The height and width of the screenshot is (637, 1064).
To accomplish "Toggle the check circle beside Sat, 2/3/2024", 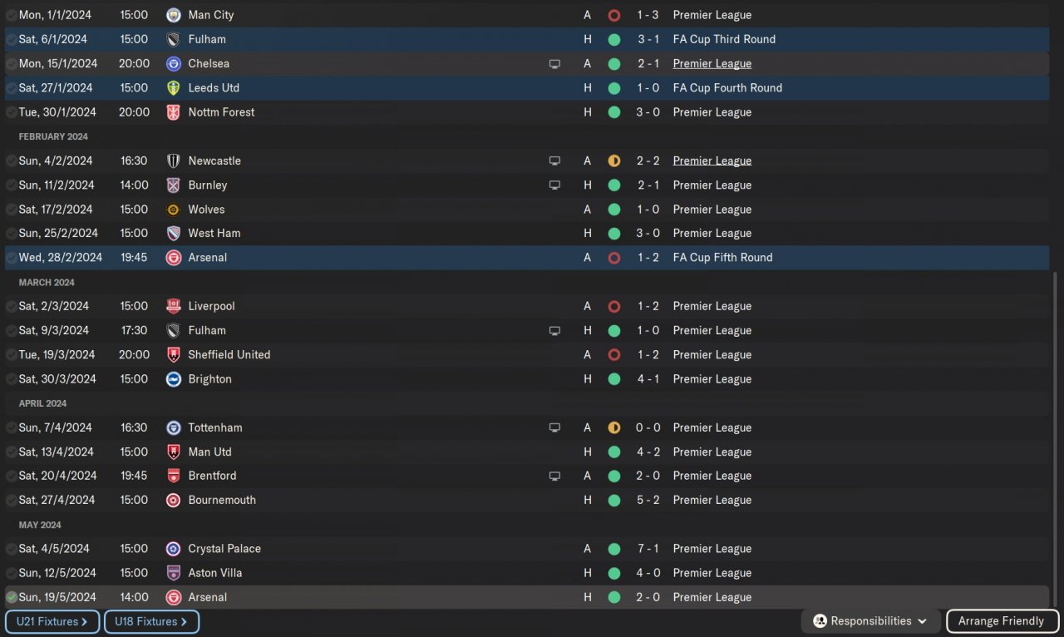I will [x=11, y=306].
